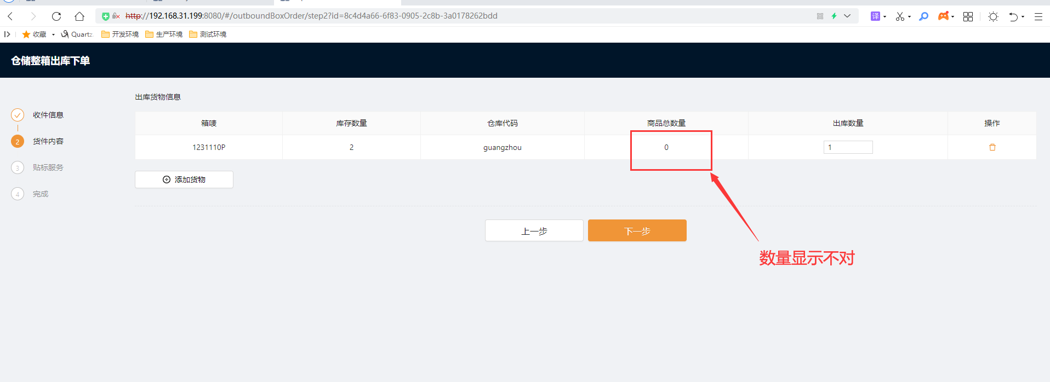Open the translate tool dropdown arrow
The height and width of the screenshot is (382, 1050).
(x=885, y=17)
